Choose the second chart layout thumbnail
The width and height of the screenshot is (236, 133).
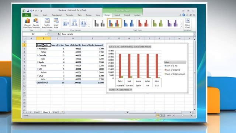tap(74, 23)
